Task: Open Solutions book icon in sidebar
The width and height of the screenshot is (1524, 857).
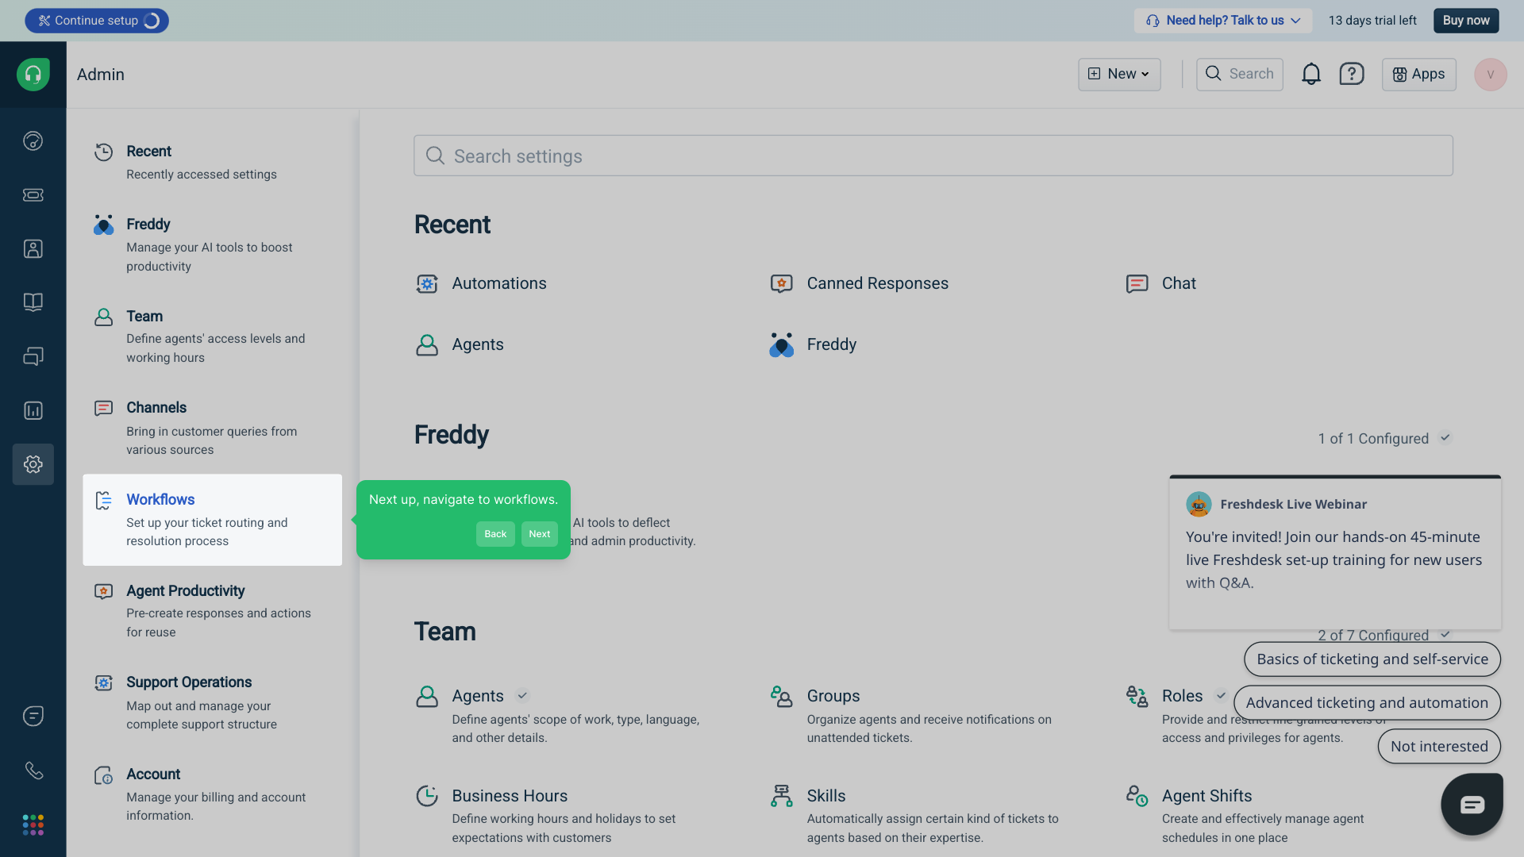Action: pyautogui.click(x=33, y=302)
